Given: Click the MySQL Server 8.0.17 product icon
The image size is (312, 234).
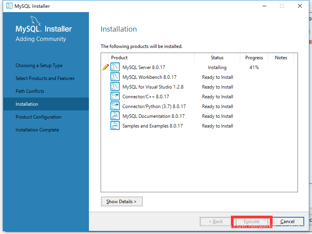Looking at the screenshot, I should click(115, 67).
